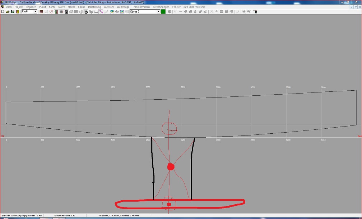This screenshot has height=219, width=362.
Task: Click the exit door icon
Action: point(17,11)
